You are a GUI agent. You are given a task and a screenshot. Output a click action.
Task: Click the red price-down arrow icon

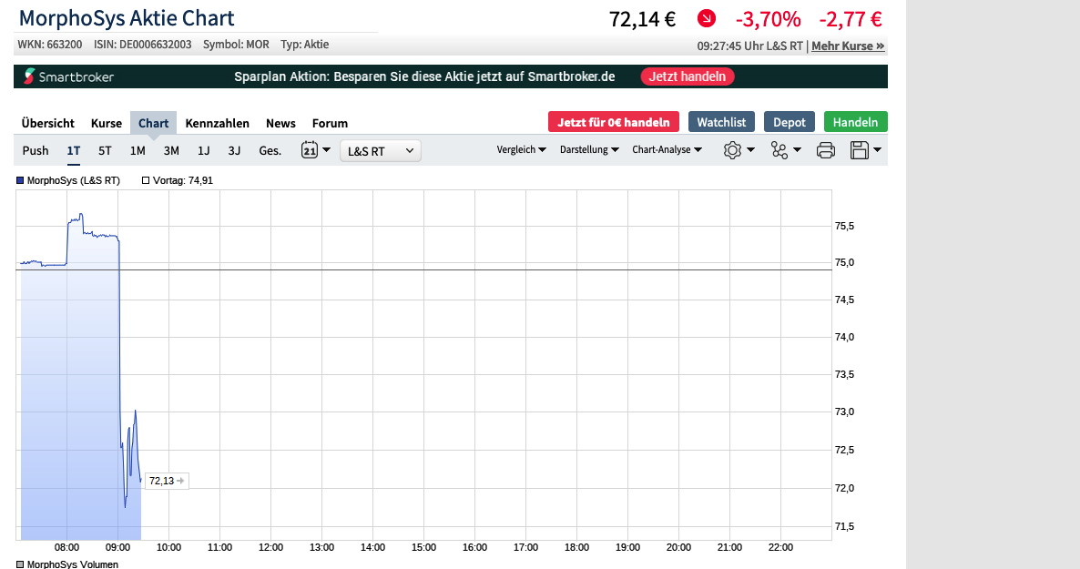(x=707, y=19)
